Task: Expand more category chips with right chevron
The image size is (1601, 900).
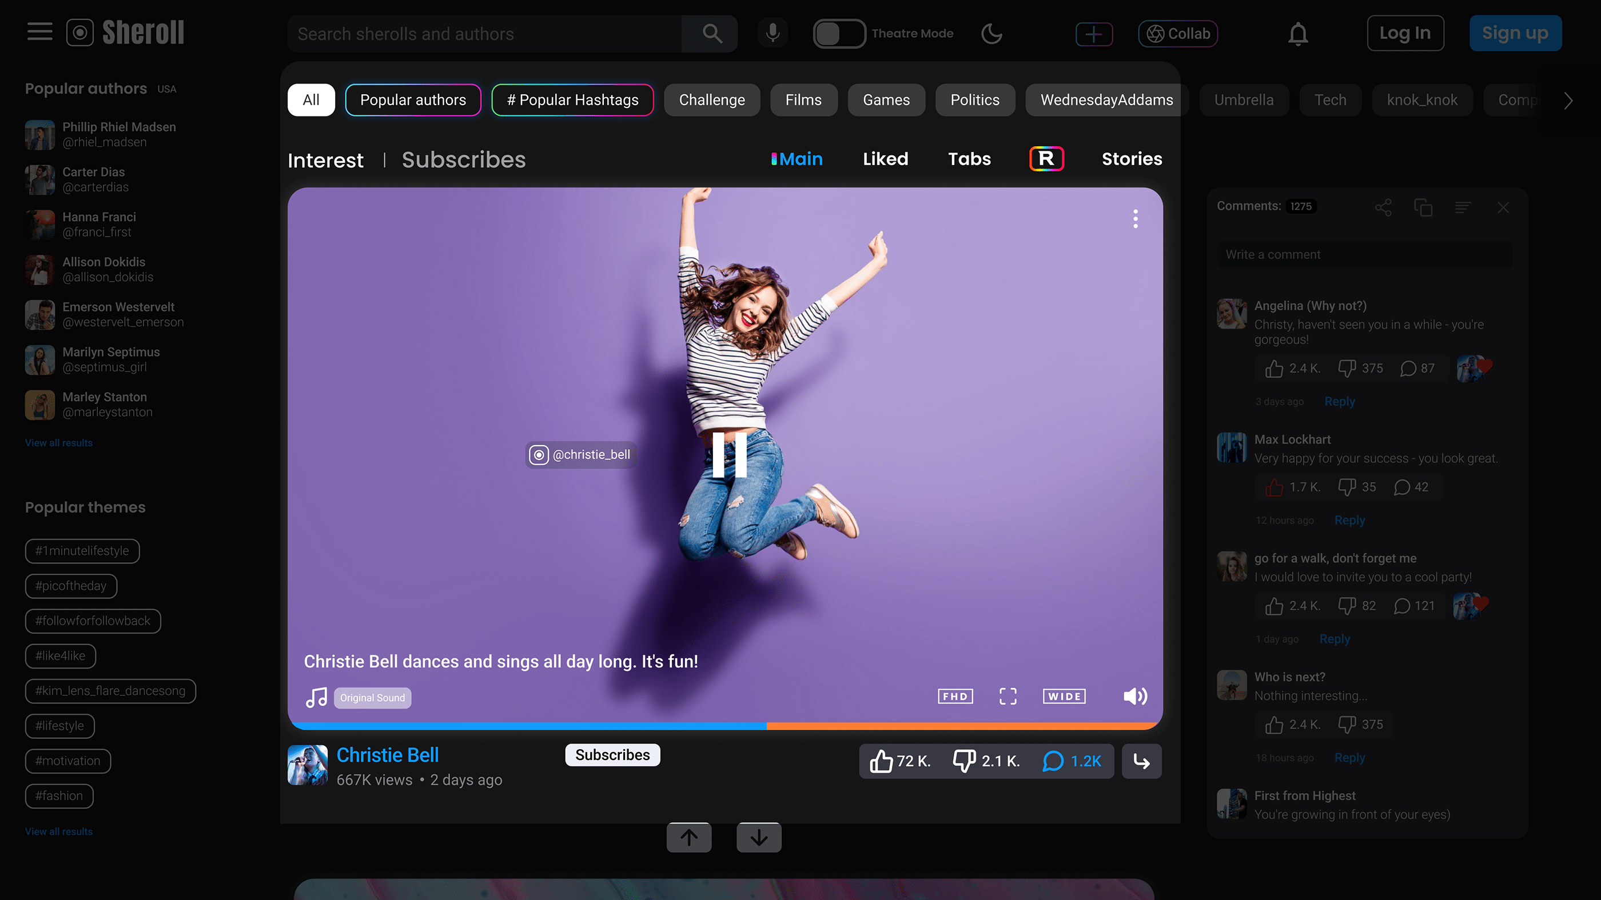Action: [x=1568, y=100]
